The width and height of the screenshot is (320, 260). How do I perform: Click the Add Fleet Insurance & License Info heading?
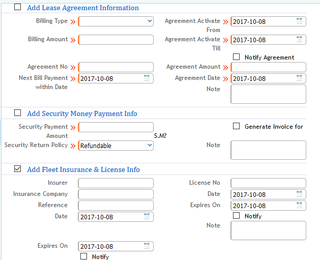pyautogui.click(x=83, y=169)
